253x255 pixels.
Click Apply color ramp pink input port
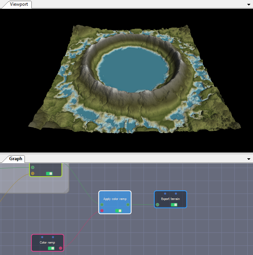pos(102,211)
